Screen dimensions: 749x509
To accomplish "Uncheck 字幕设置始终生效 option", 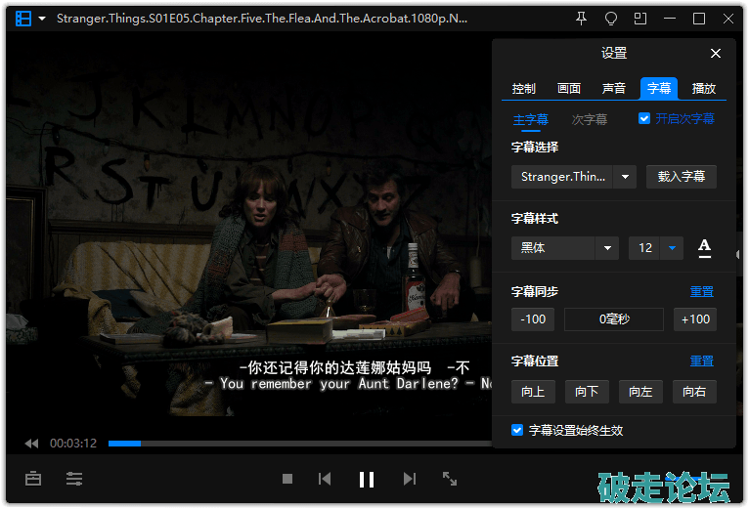I will click(517, 430).
